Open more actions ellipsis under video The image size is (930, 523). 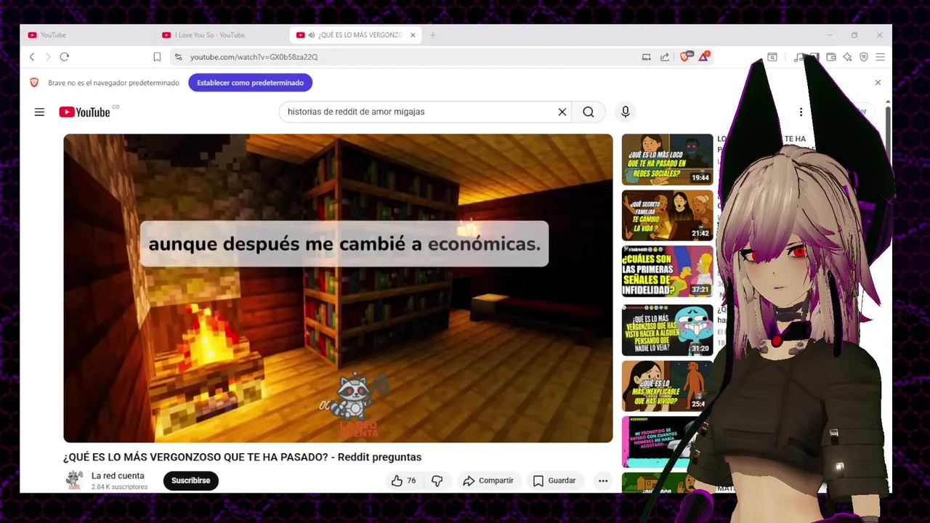click(603, 480)
